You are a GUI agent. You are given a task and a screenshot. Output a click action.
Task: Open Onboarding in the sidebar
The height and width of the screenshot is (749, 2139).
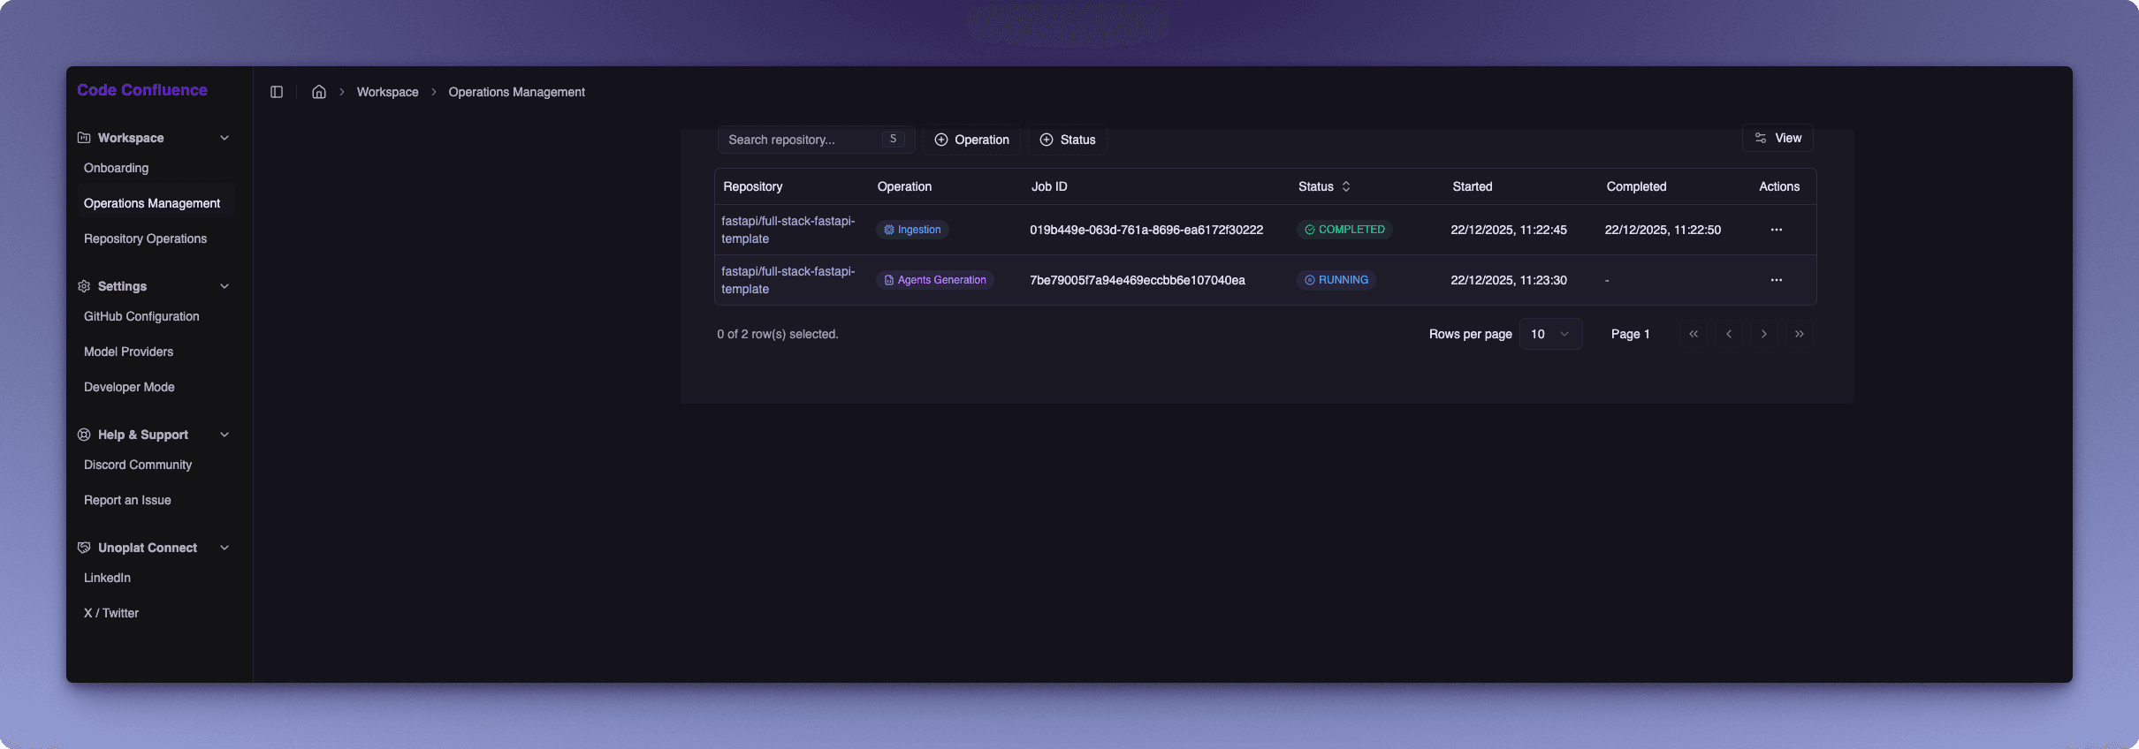(x=116, y=168)
